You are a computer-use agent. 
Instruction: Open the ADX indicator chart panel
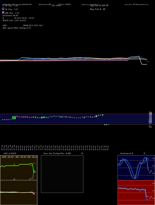click(19, 168)
